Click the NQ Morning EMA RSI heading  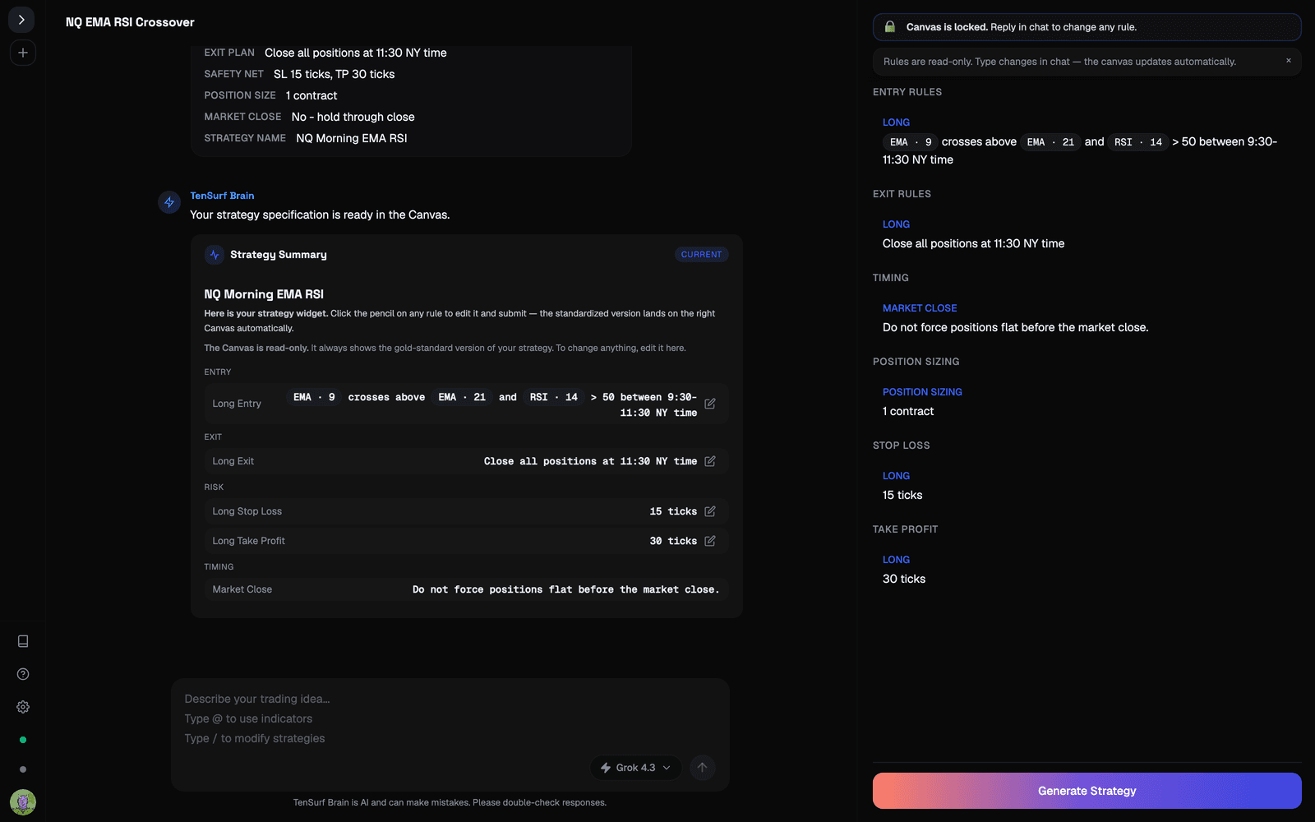(264, 294)
